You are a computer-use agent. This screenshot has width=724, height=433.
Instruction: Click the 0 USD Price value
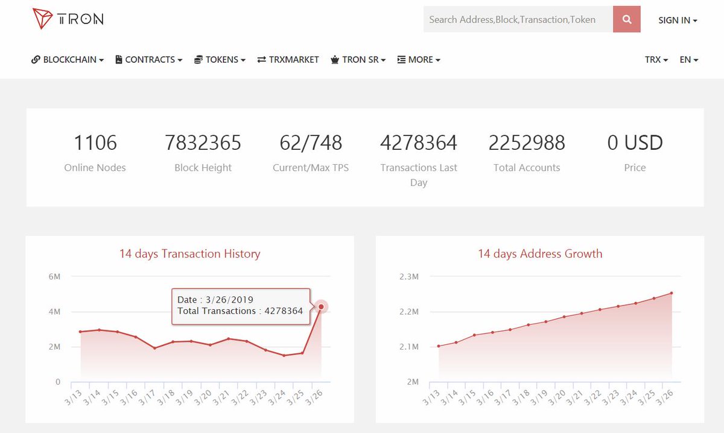pos(635,143)
